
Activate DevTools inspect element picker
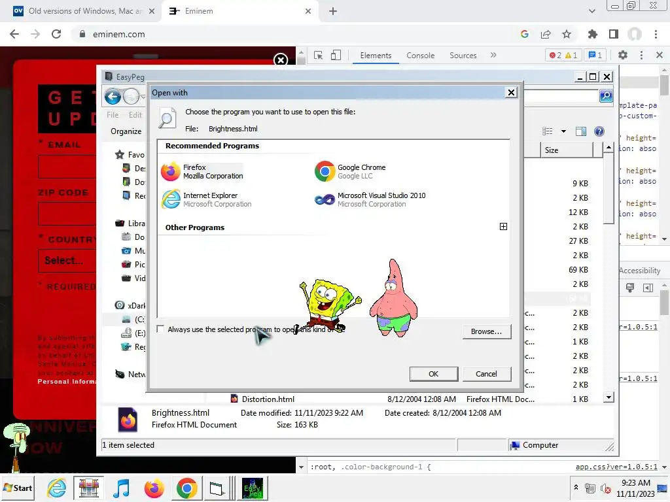[x=318, y=56]
